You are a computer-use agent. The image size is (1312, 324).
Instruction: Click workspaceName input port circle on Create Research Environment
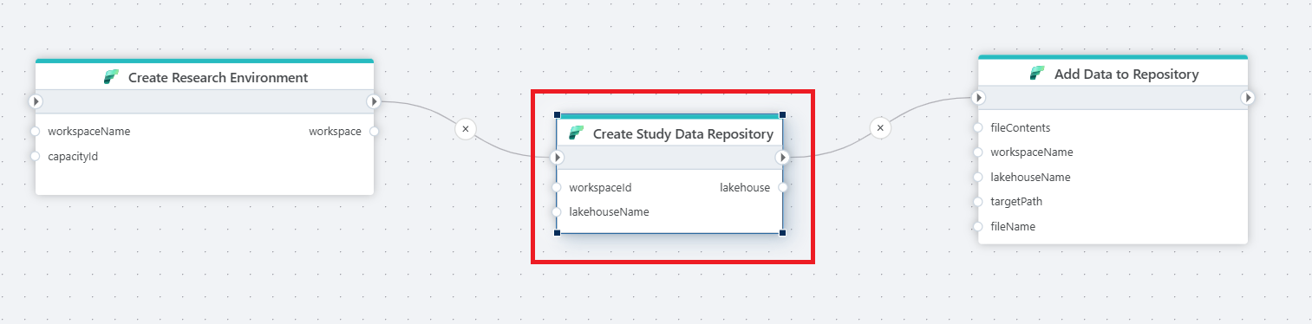coord(36,132)
